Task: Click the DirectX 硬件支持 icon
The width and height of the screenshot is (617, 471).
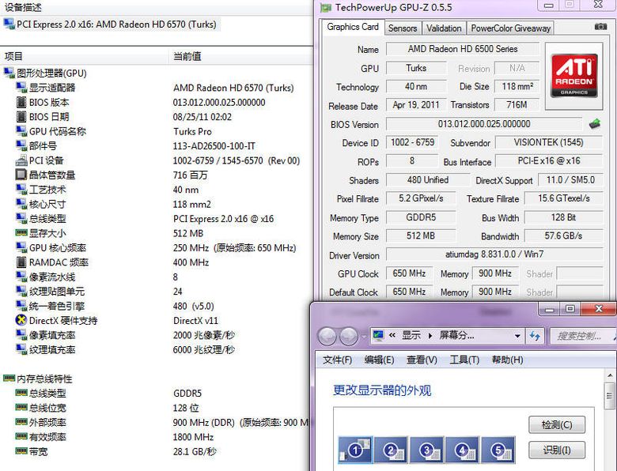Action: [21, 320]
